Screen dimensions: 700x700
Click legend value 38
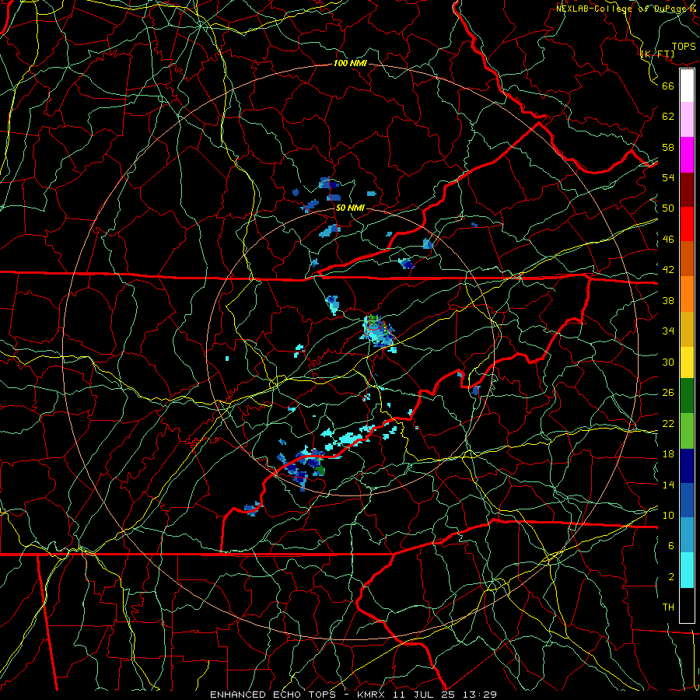[668, 301]
